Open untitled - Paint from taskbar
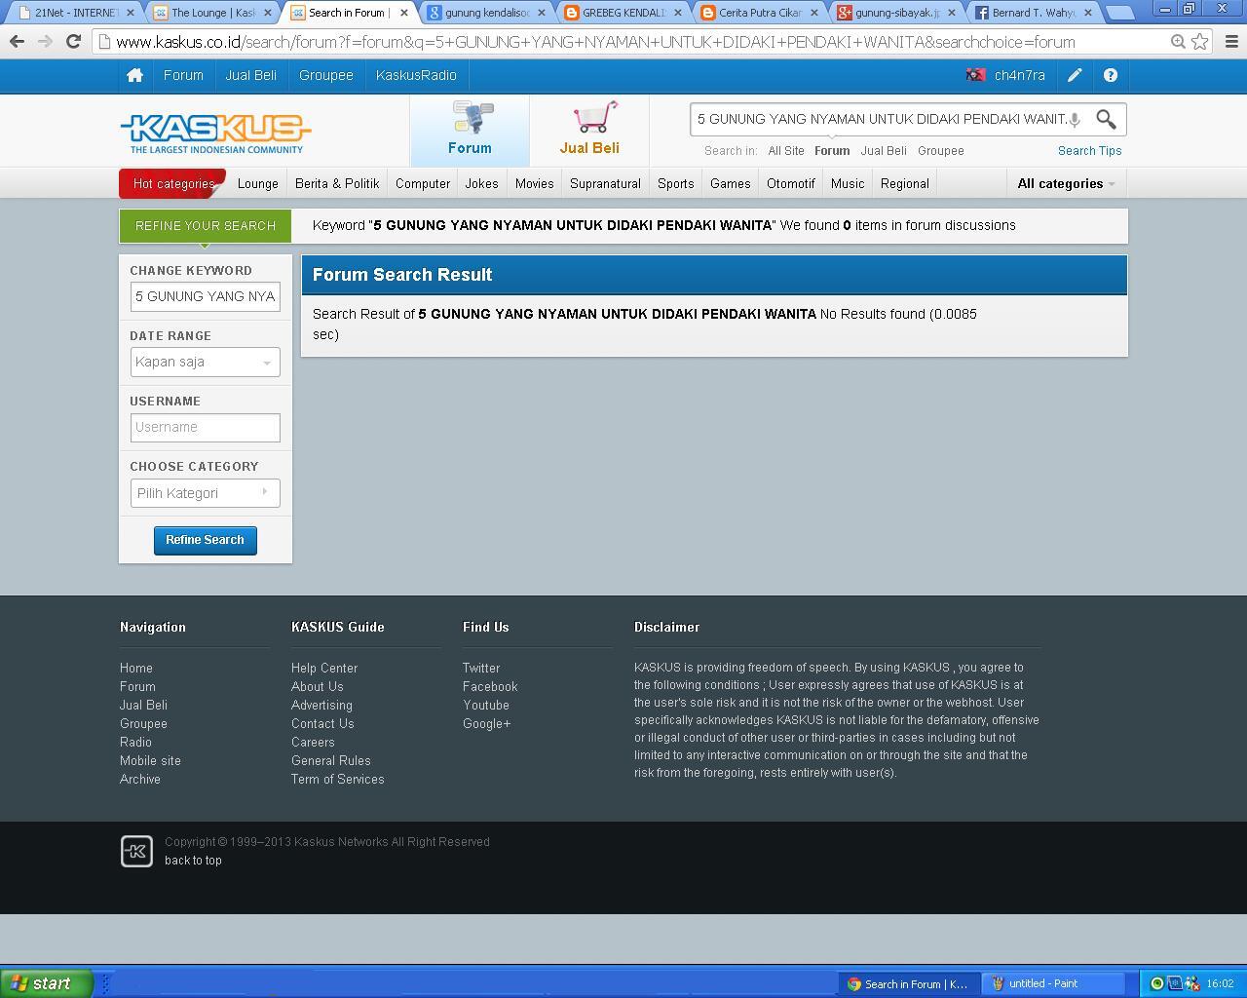 coord(1052,984)
